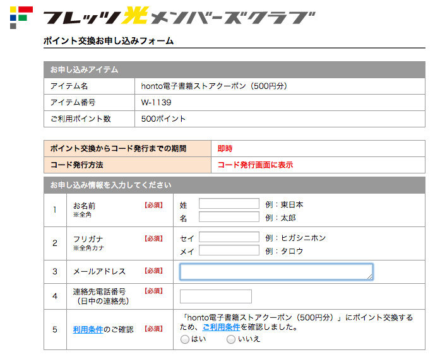Click the ポイント交換からコード発行までの期間 label
Viewport: 440px width, 357px height.
pyautogui.click(x=118, y=149)
